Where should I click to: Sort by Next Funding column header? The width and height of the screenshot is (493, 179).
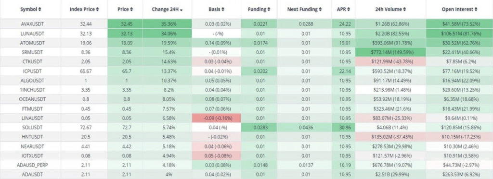pos(304,10)
